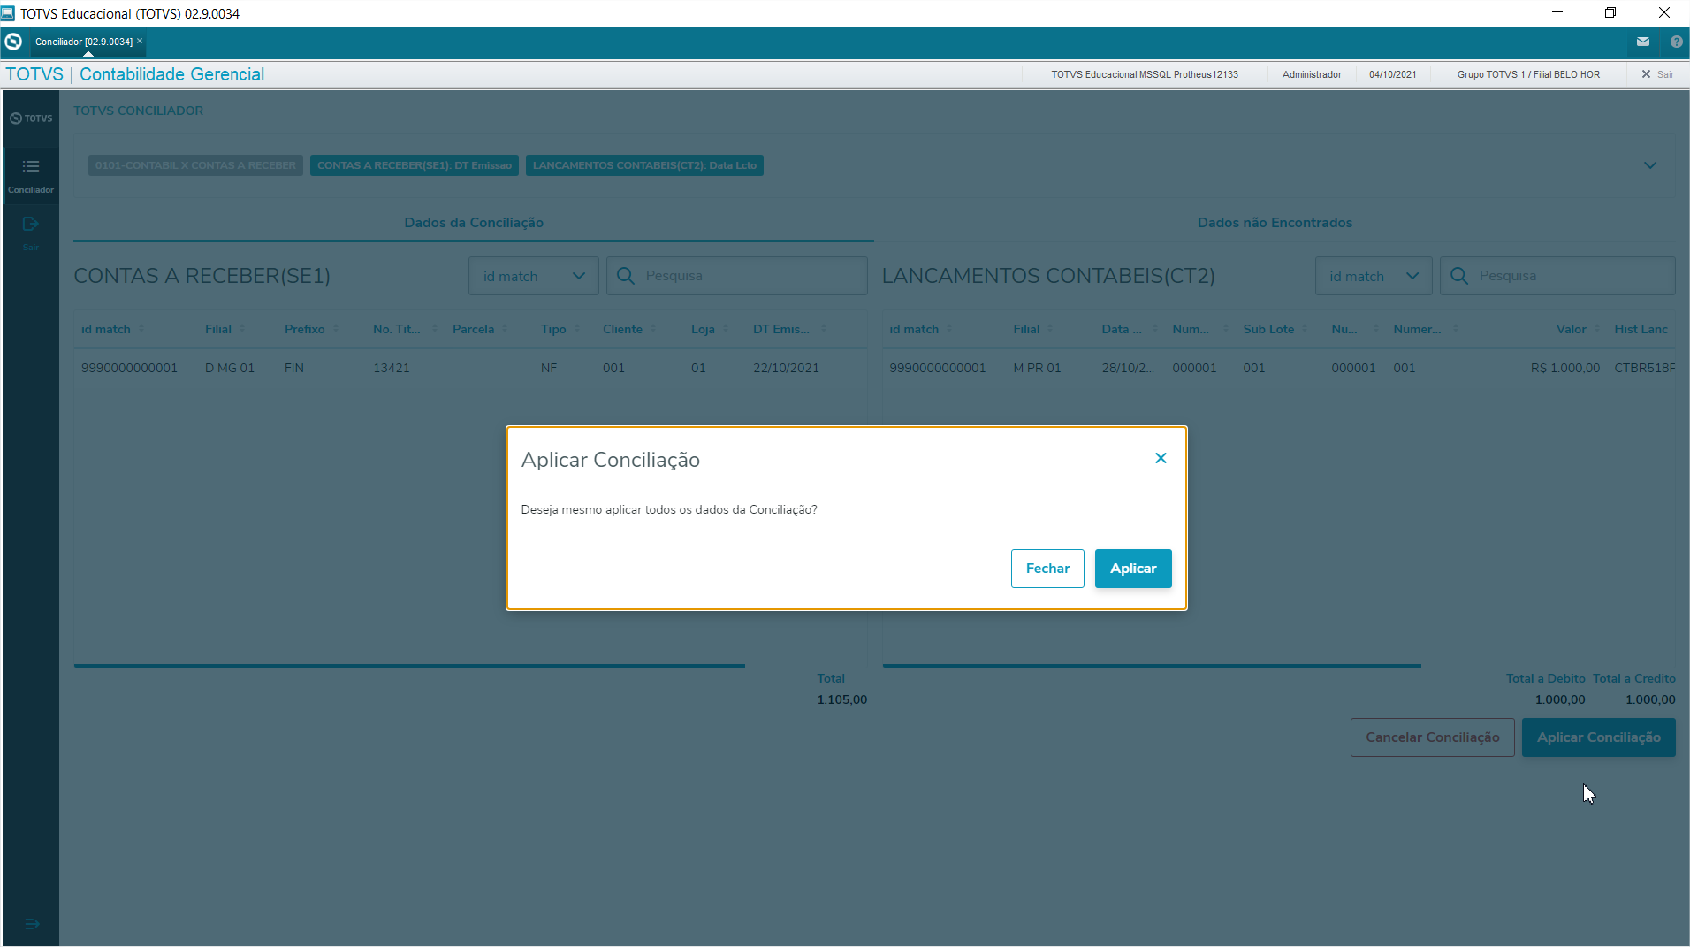Sort by Hist Lanc column header

pos(1641,329)
